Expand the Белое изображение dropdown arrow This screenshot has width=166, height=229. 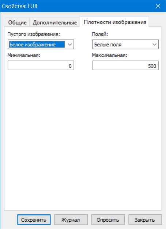click(70, 44)
